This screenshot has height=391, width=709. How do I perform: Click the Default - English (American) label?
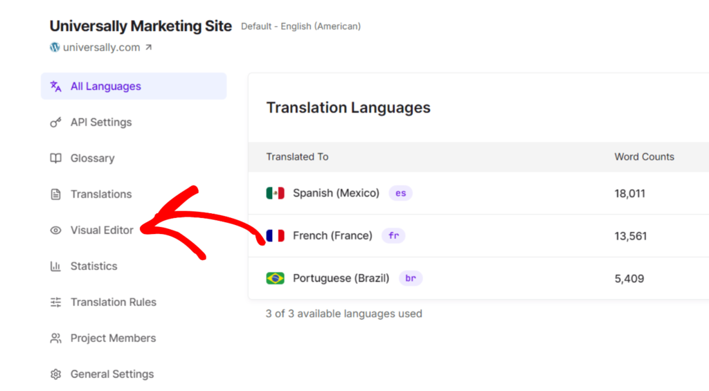click(x=300, y=26)
